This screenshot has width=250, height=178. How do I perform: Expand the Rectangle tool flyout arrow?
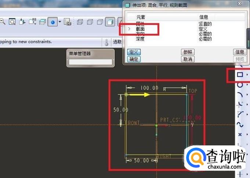[x=247, y=75]
